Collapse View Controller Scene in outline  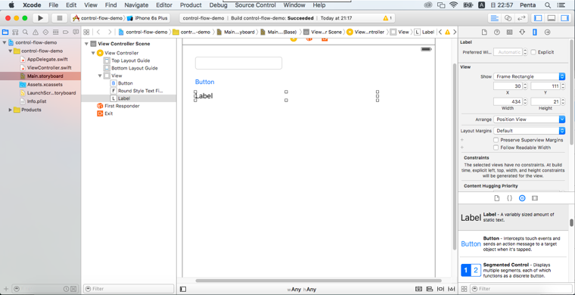pos(86,44)
